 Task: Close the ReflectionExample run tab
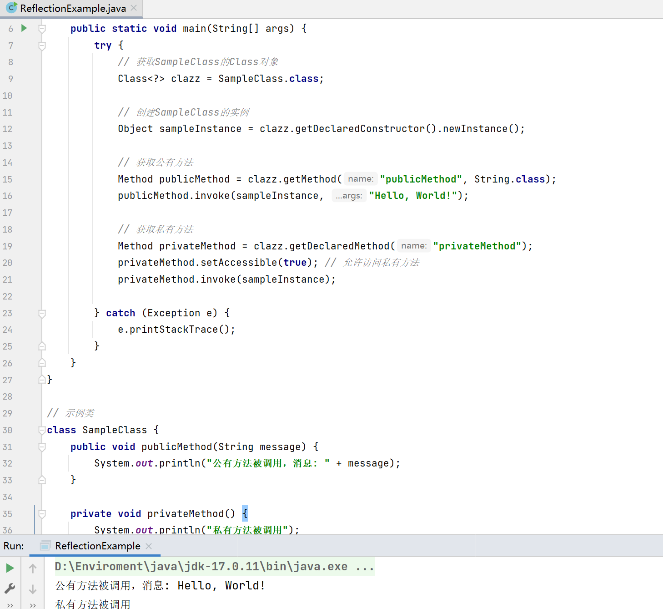coord(149,546)
